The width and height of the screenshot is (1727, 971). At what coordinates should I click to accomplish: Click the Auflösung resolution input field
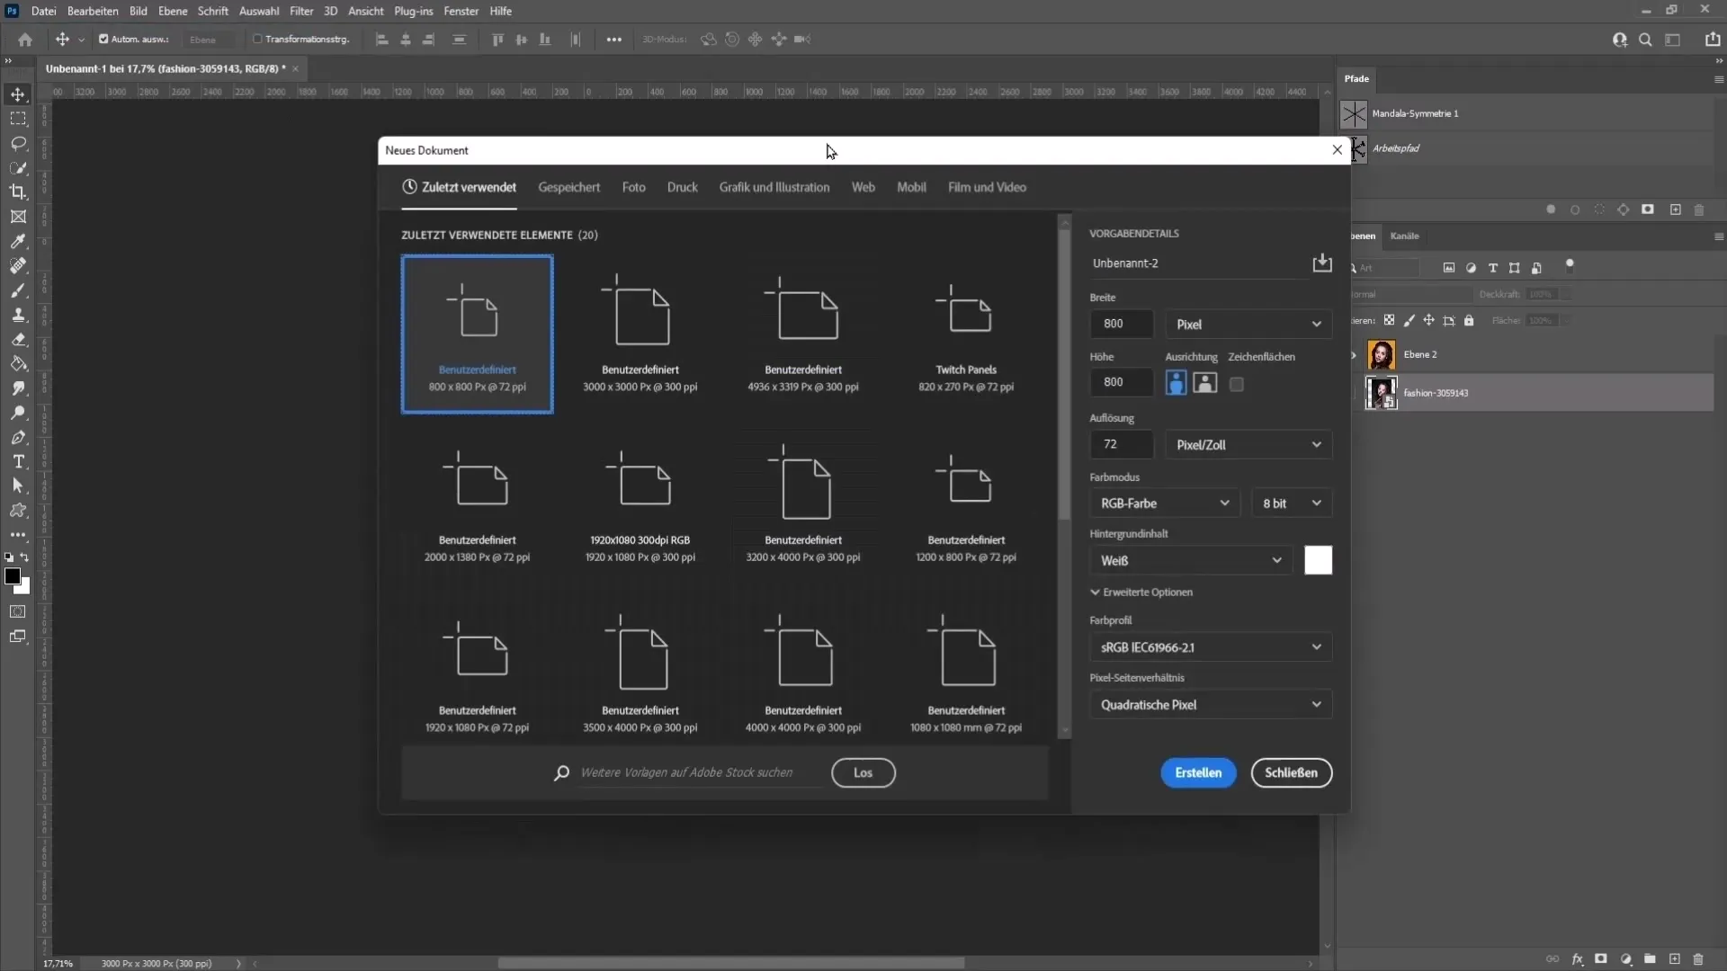pyautogui.click(x=1121, y=444)
